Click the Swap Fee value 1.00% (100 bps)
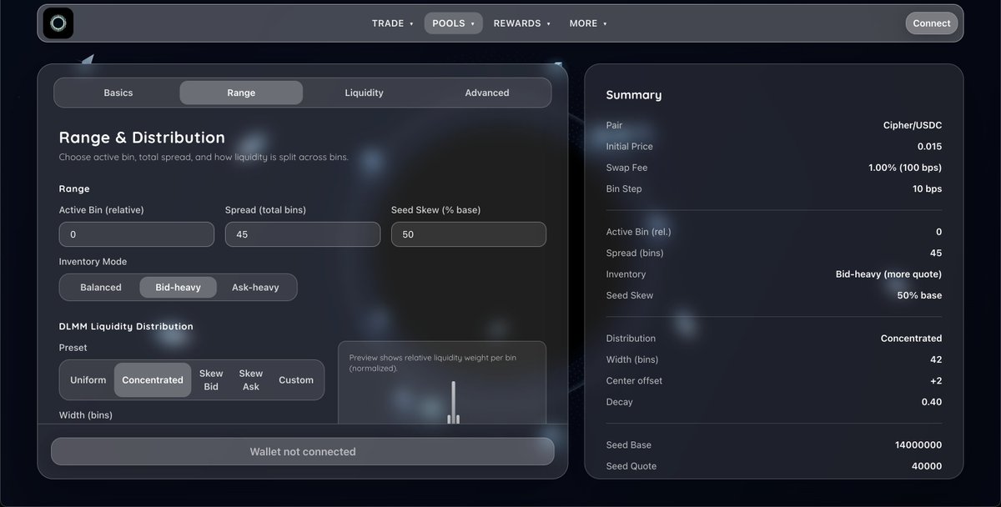The height and width of the screenshot is (507, 1001). pyautogui.click(x=905, y=168)
